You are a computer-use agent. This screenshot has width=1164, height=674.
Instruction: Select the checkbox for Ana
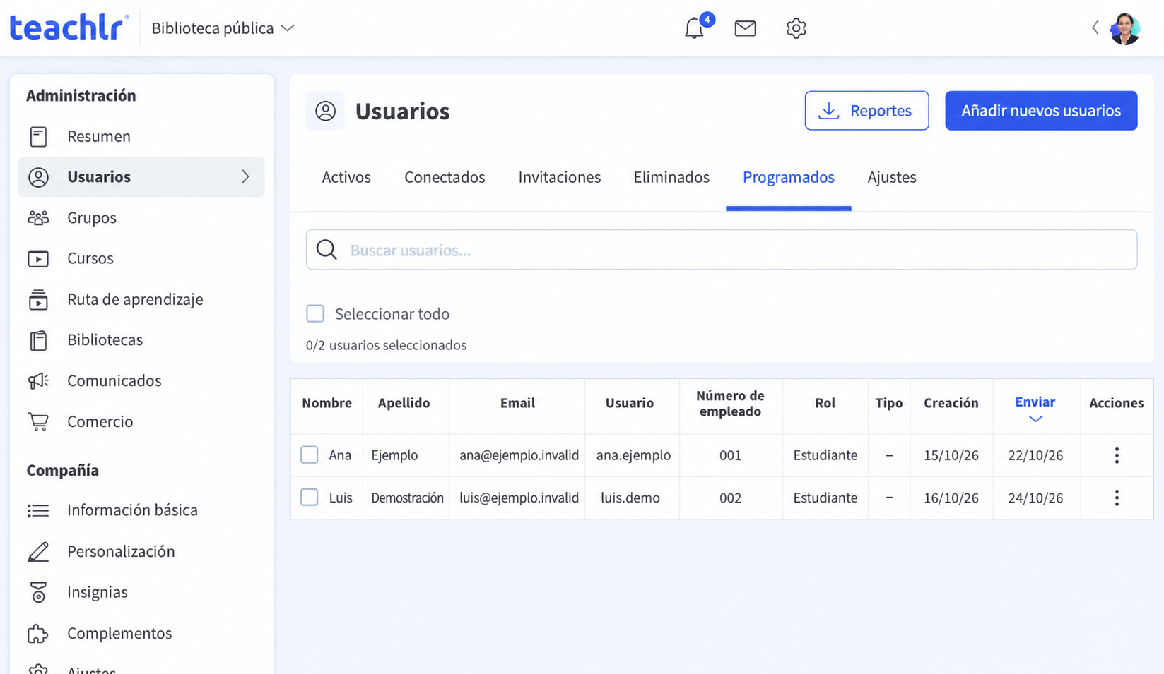click(x=310, y=455)
